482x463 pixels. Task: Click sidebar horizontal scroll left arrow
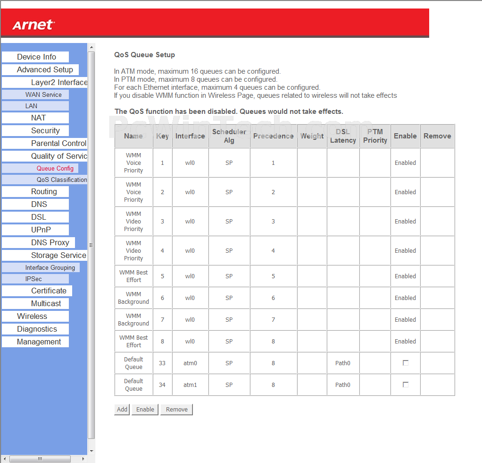(5, 459)
